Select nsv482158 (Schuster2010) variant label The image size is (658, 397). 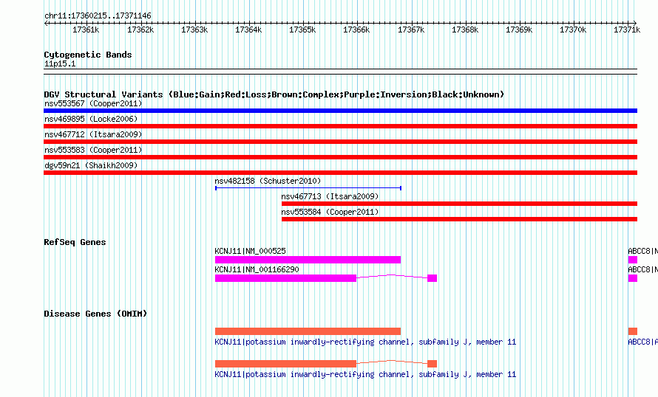tap(268, 181)
